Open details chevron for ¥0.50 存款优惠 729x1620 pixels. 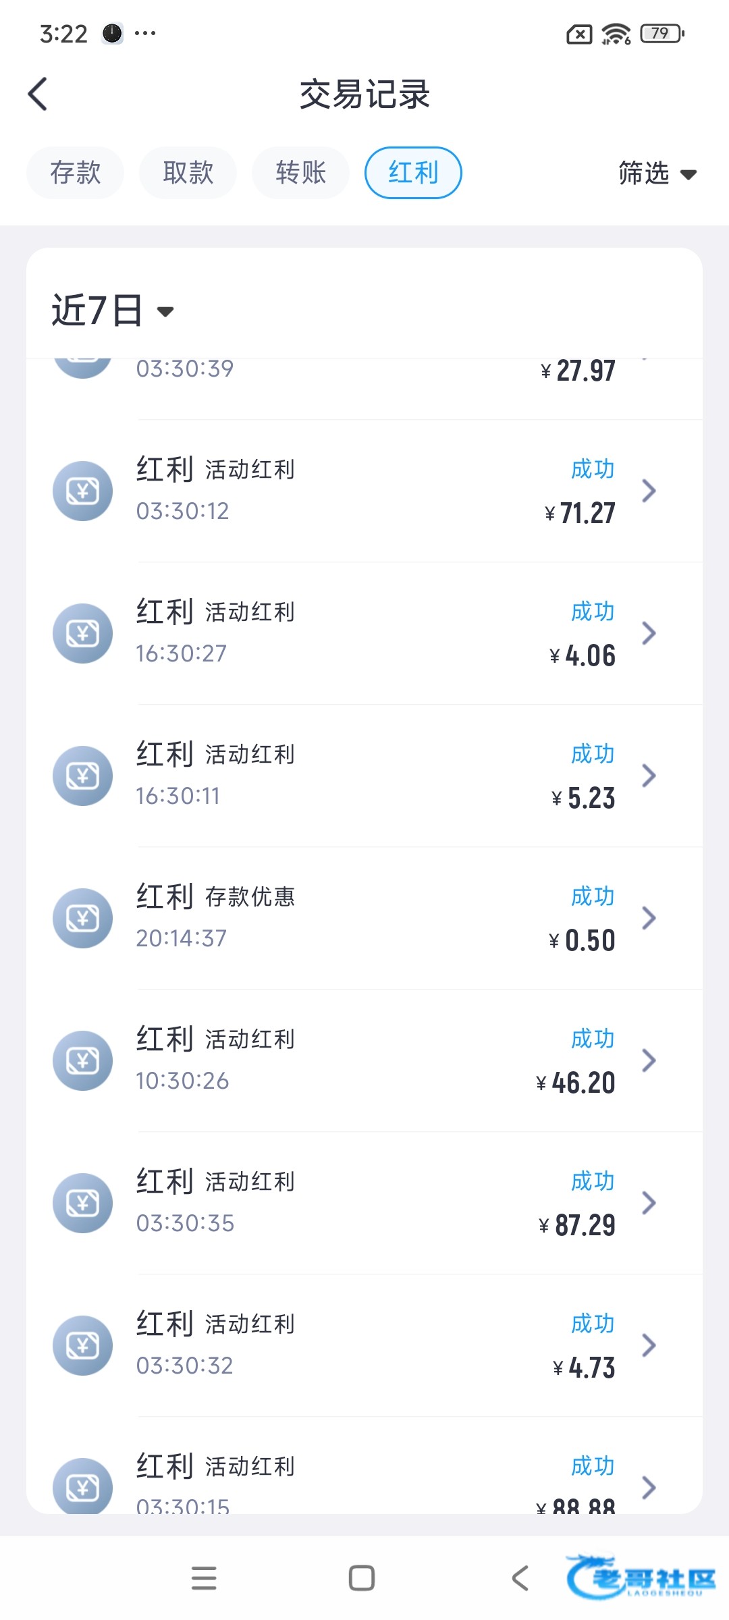[x=649, y=918]
